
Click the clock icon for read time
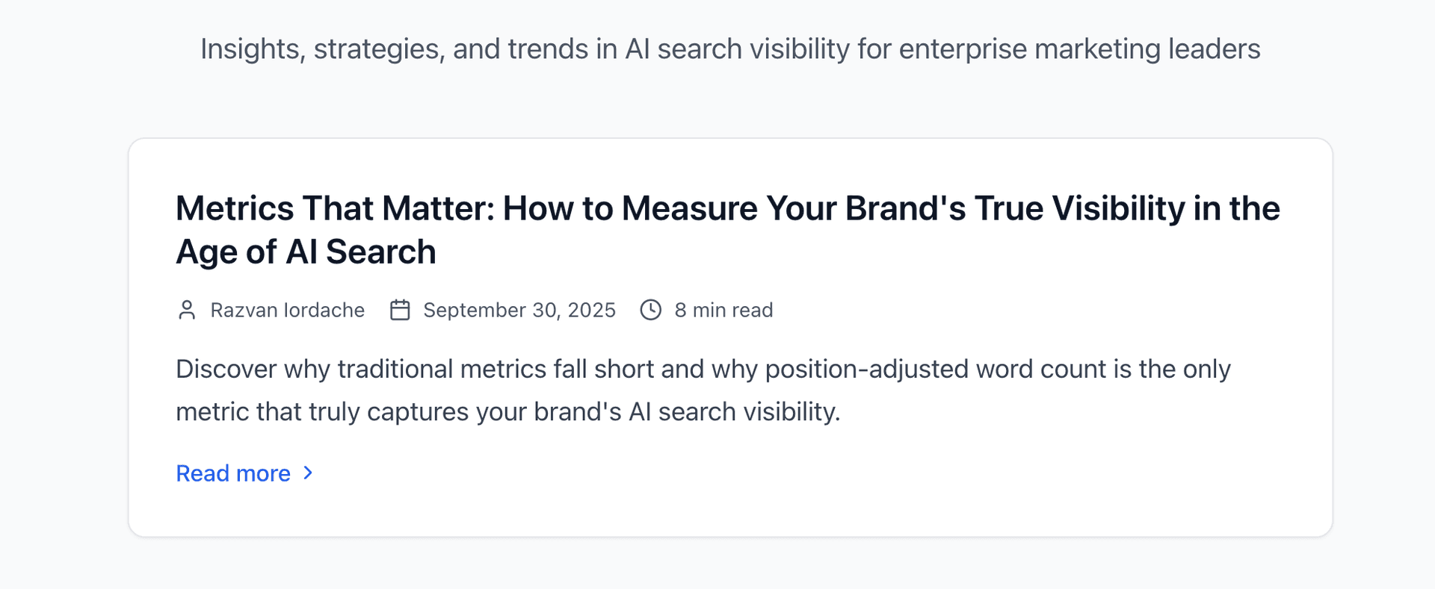click(651, 310)
